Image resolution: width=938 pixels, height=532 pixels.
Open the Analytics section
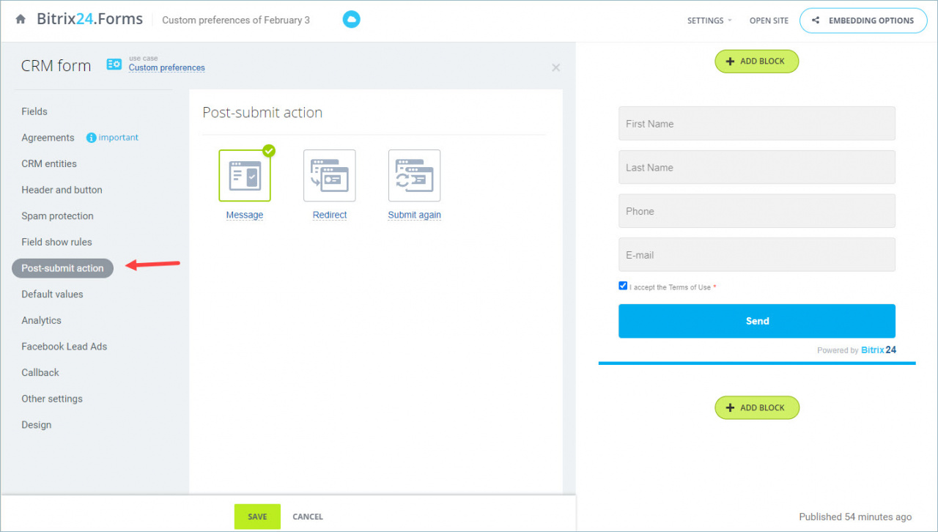point(41,320)
